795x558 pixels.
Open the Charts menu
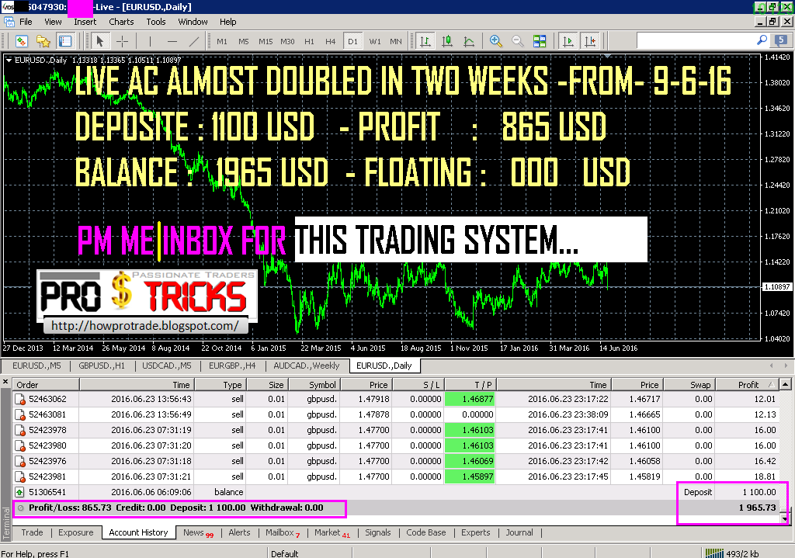click(121, 22)
